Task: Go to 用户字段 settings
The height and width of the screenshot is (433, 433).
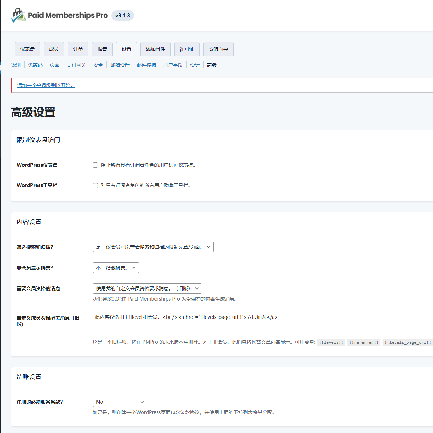Action: pos(173,65)
